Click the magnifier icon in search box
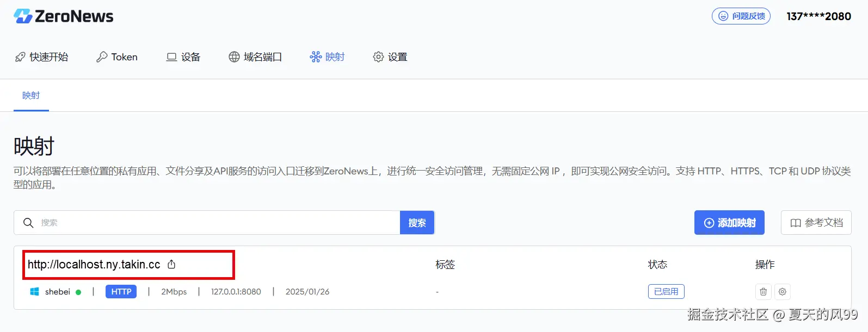This screenshot has width=868, height=332. click(28, 223)
